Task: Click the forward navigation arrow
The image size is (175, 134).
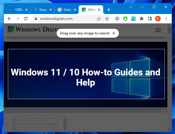Action: [x=18, y=19]
